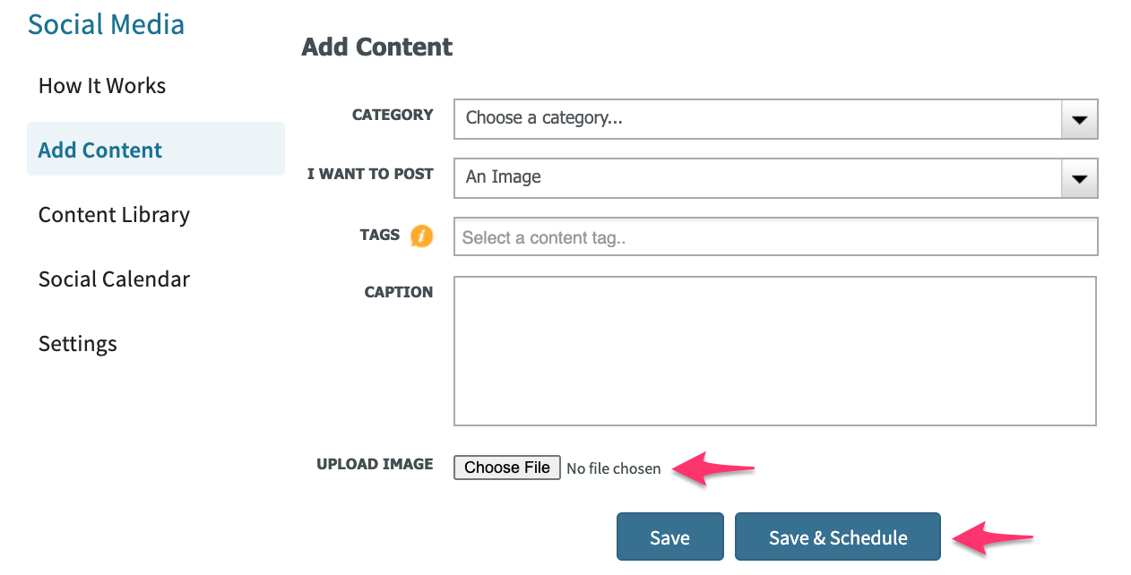Click inside the Caption text area
Screen dimensions: 1131x575
point(775,351)
